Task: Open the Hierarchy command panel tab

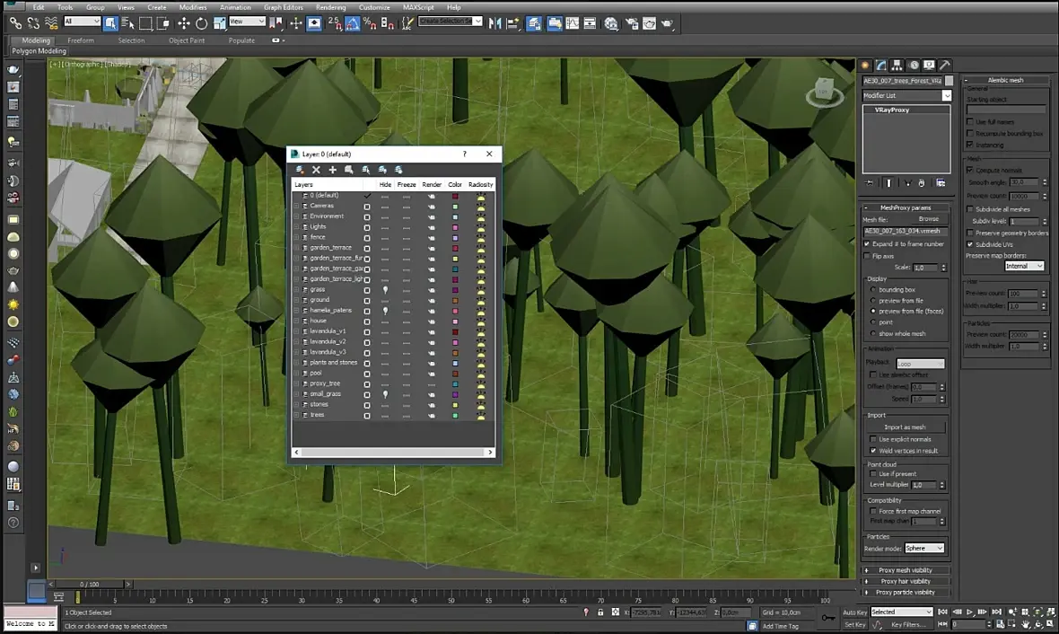Action: [897, 66]
